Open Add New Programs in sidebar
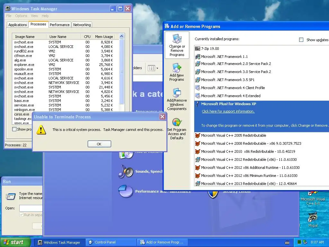 (x=177, y=72)
